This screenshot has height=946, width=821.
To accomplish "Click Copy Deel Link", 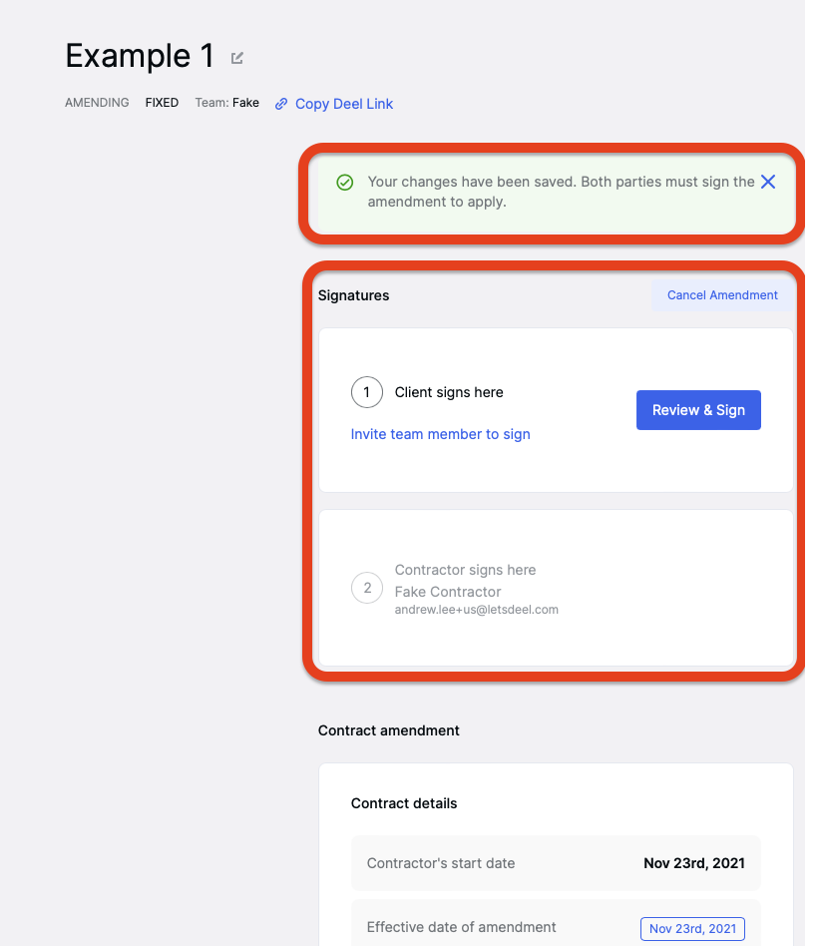I will click(x=344, y=104).
